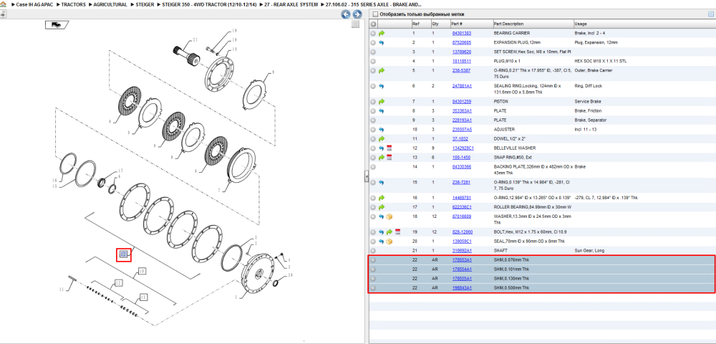Screen dimensions: 716x344
Task: Click the small square button at diagram corner
Action: pyautogui.click(x=355, y=24)
